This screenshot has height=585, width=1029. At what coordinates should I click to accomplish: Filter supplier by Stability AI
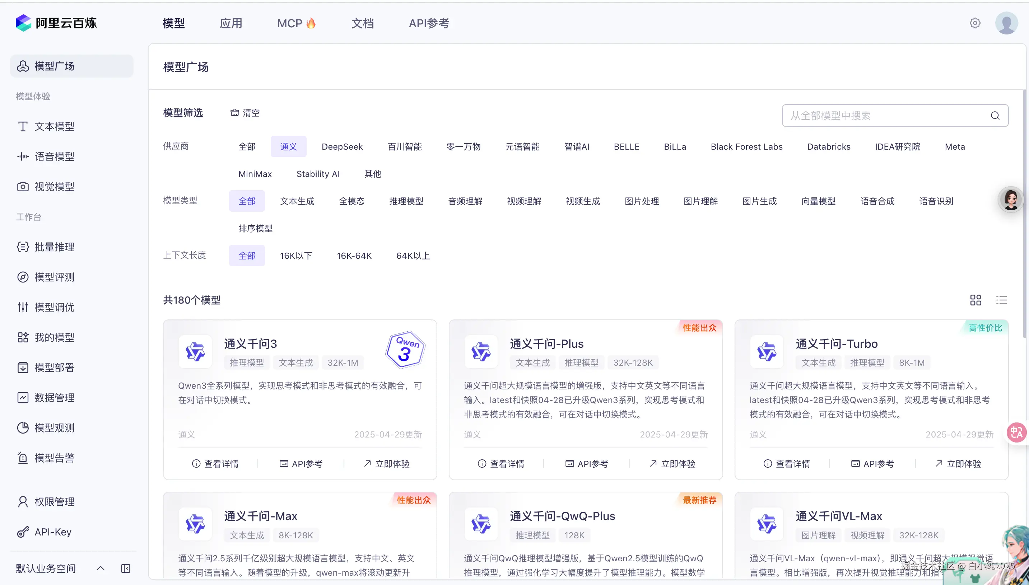[318, 174]
